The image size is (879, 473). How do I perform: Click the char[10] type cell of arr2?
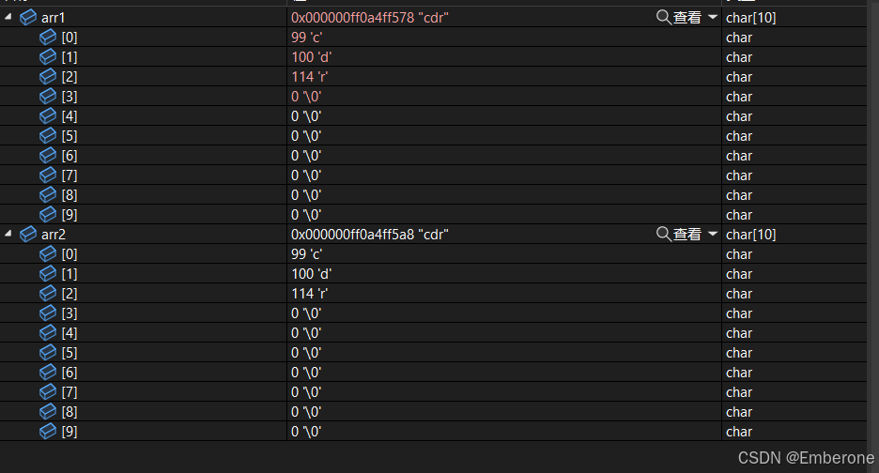pyautogui.click(x=750, y=235)
